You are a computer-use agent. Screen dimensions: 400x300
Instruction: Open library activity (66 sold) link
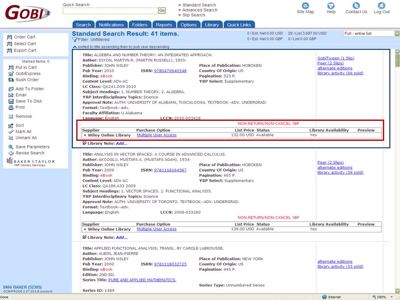(x=340, y=73)
